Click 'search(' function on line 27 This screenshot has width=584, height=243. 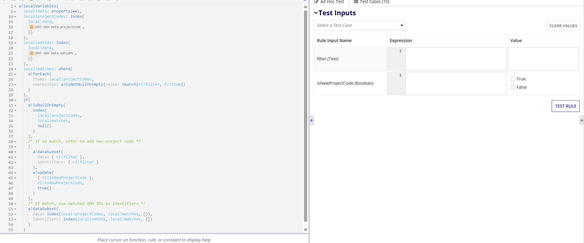[130, 84]
